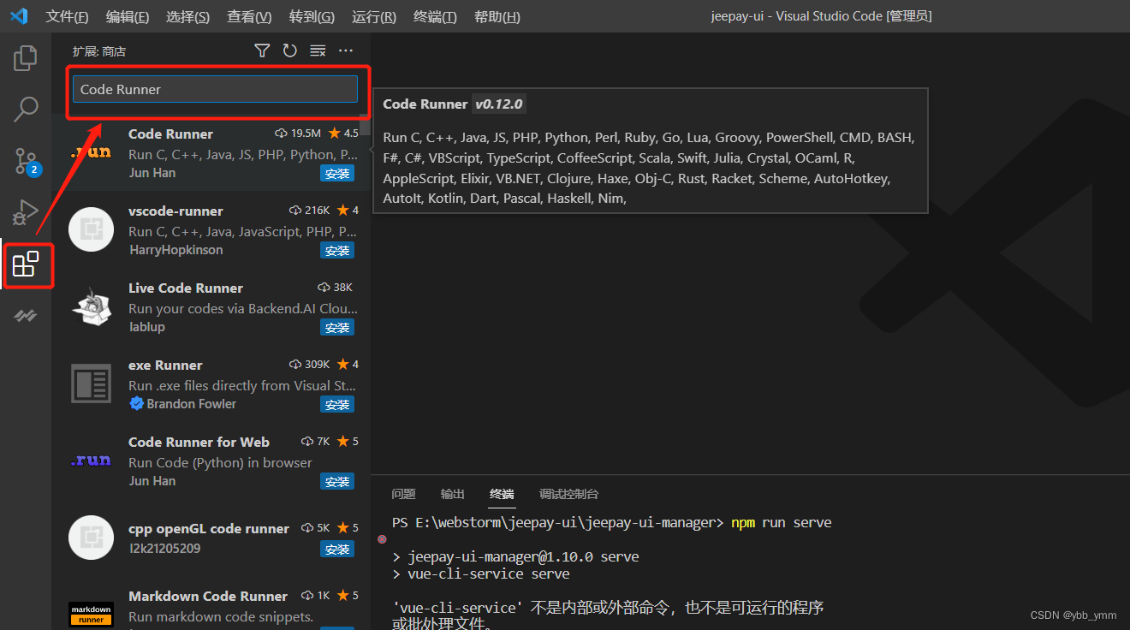Viewport: 1130px width, 630px height.
Task: Click the verified badge next to Brandon Fowler
Action: point(136,403)
